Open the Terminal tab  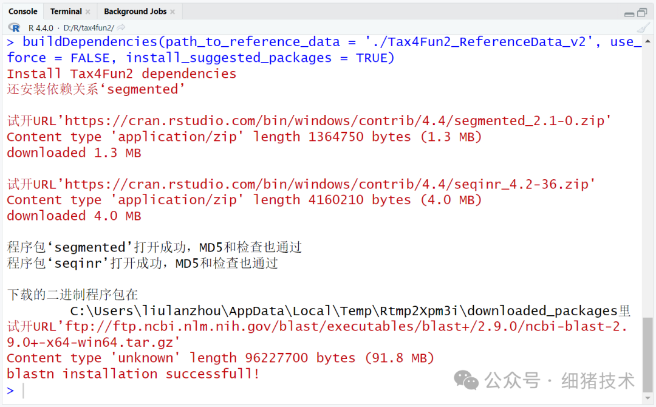pyautogui.click(x=66, y=12)
